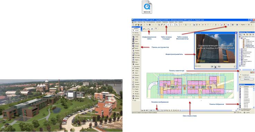
Task: Collapse the Документирование toolbox group
Action: coord(133,67)
